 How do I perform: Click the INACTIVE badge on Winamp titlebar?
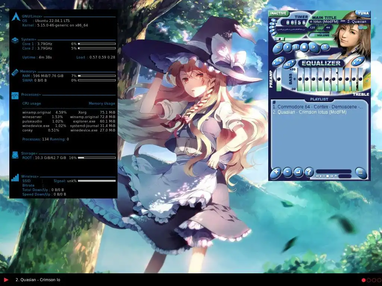click(x=279, y=13)
